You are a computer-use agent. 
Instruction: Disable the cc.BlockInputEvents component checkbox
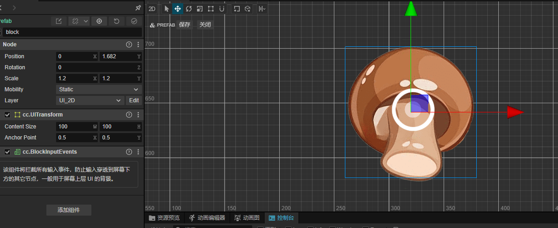(x=7, y=152)
